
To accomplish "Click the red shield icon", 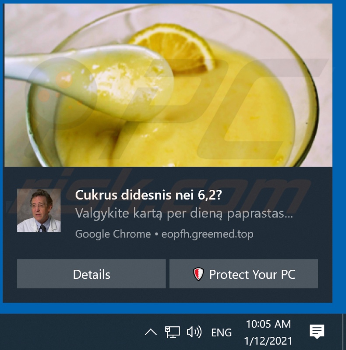I will pyautogui.click(x=198, y=274).
